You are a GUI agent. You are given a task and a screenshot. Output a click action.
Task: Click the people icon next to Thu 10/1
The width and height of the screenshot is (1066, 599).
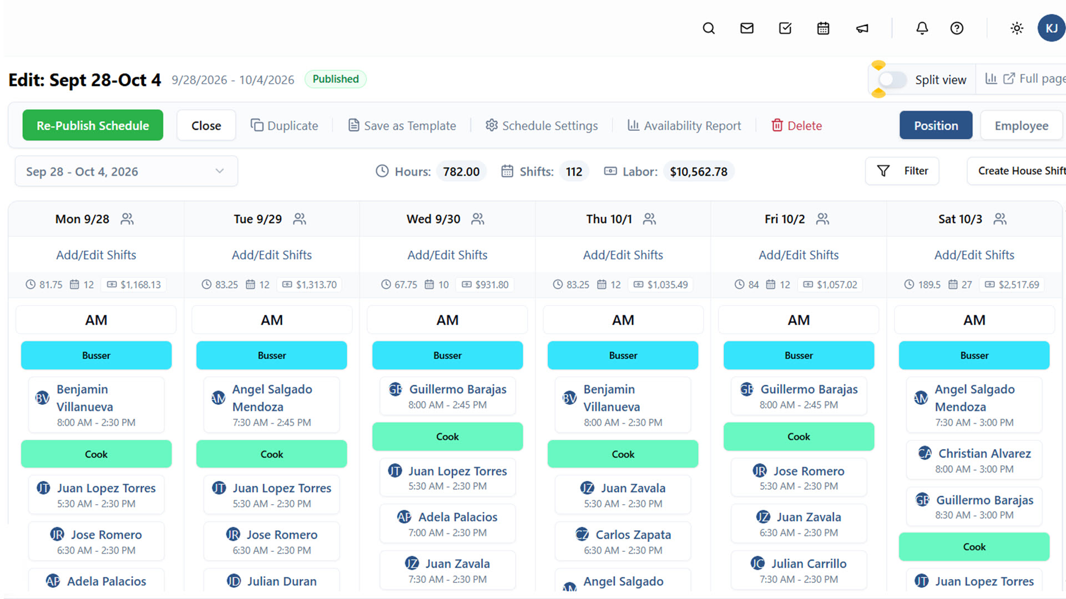[x=649, y=219]
